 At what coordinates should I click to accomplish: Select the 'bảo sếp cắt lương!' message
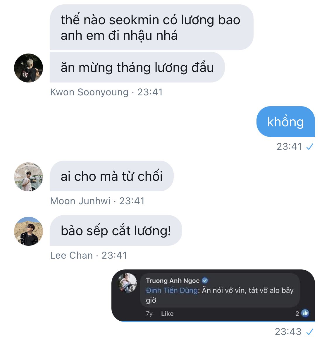pyautogui.click(x=116, y=231)
